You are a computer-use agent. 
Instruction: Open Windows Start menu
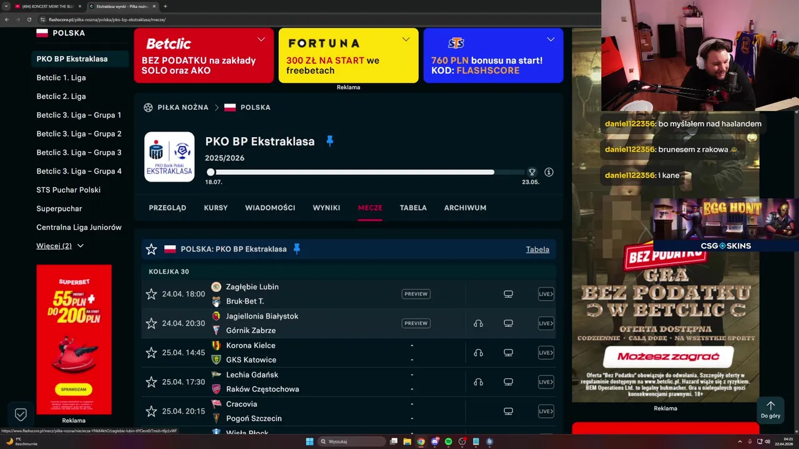[x=310, y=442]
